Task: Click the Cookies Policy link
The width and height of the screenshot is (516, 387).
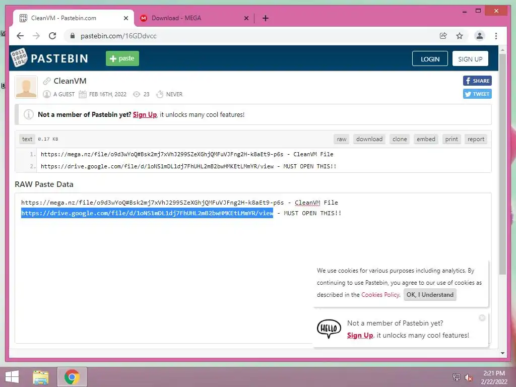Action: pyautogui.click(x=380, y=294)
